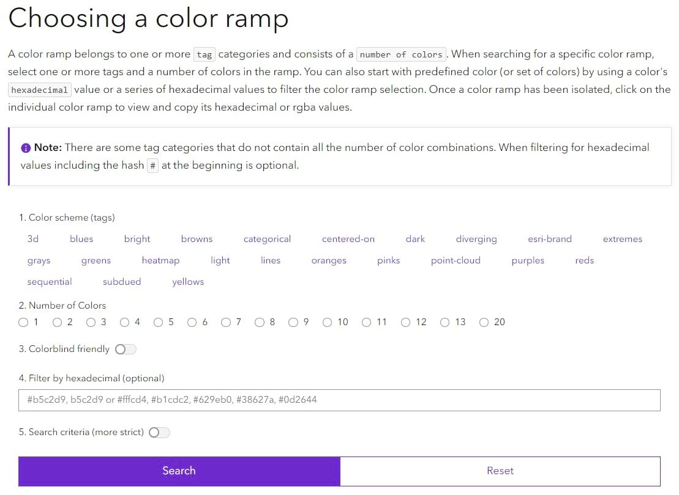The image size is (679, 495).
Task: Select the 13 colors option
Action: tap(445, 322)
